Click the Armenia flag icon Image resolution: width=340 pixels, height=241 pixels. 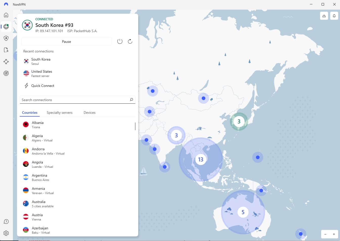coord(26,190)
